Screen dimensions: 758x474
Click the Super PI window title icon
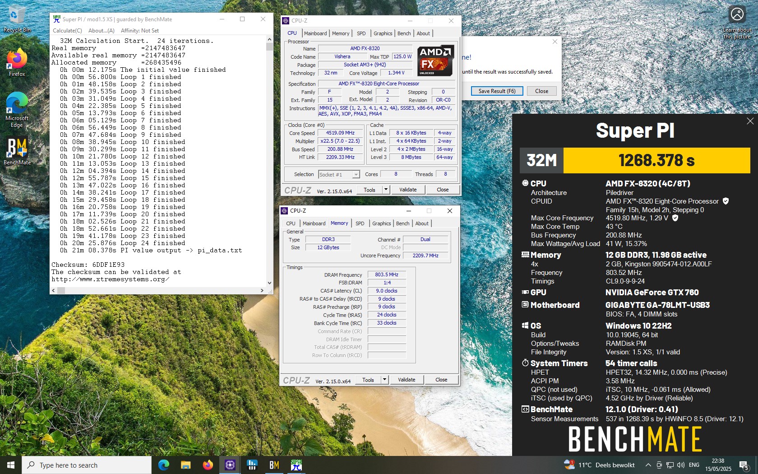(x=56, y=19)
